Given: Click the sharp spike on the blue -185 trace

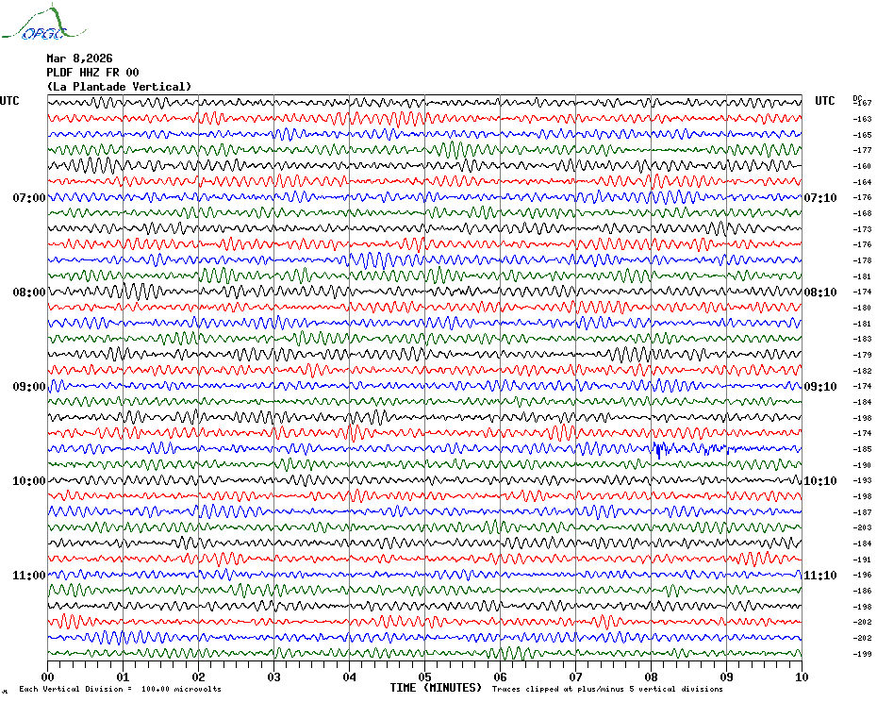Looking at the screenshot, I should (659, 450).
